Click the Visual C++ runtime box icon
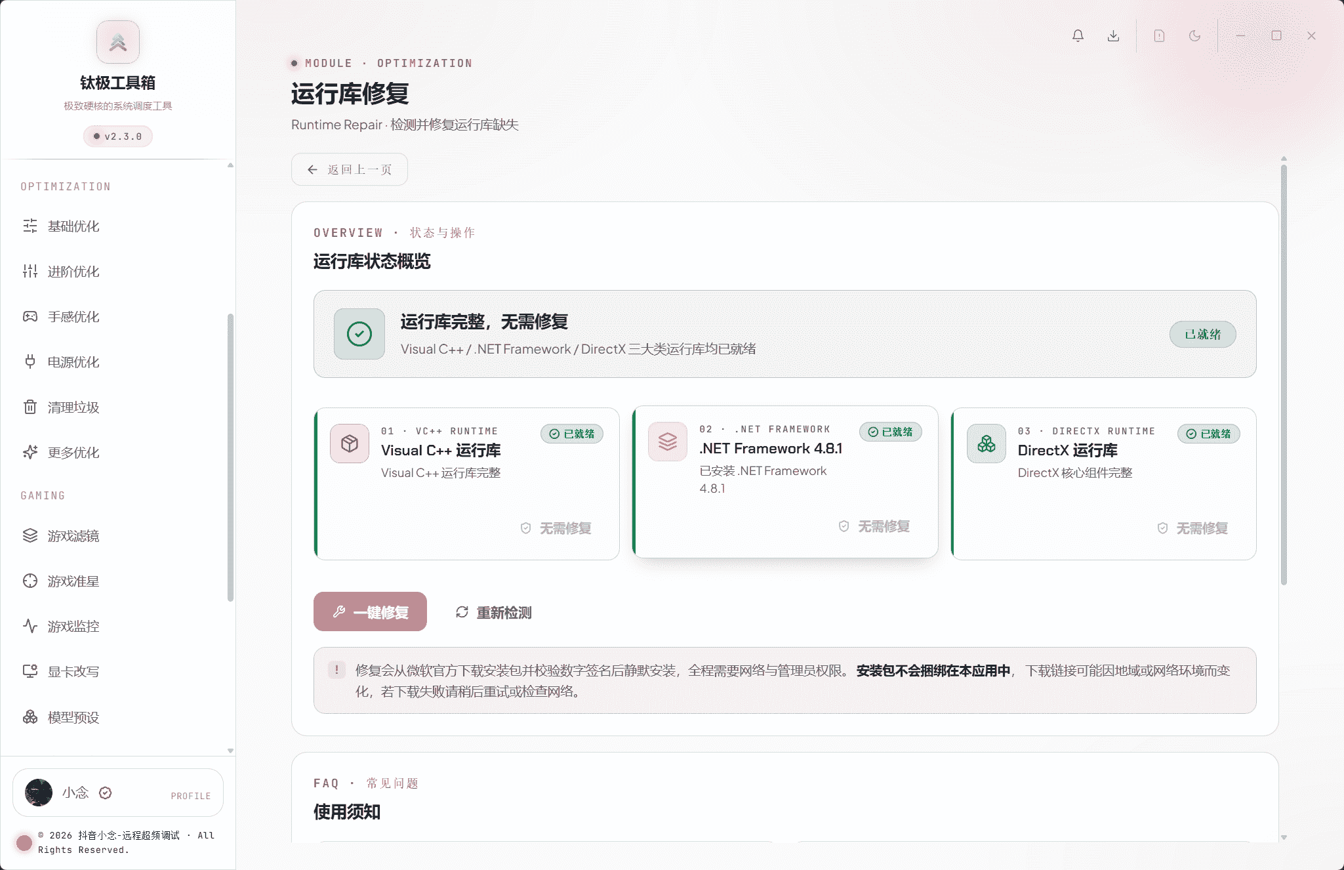Screen dimensions: 1344x870 (x=350, y=444)
